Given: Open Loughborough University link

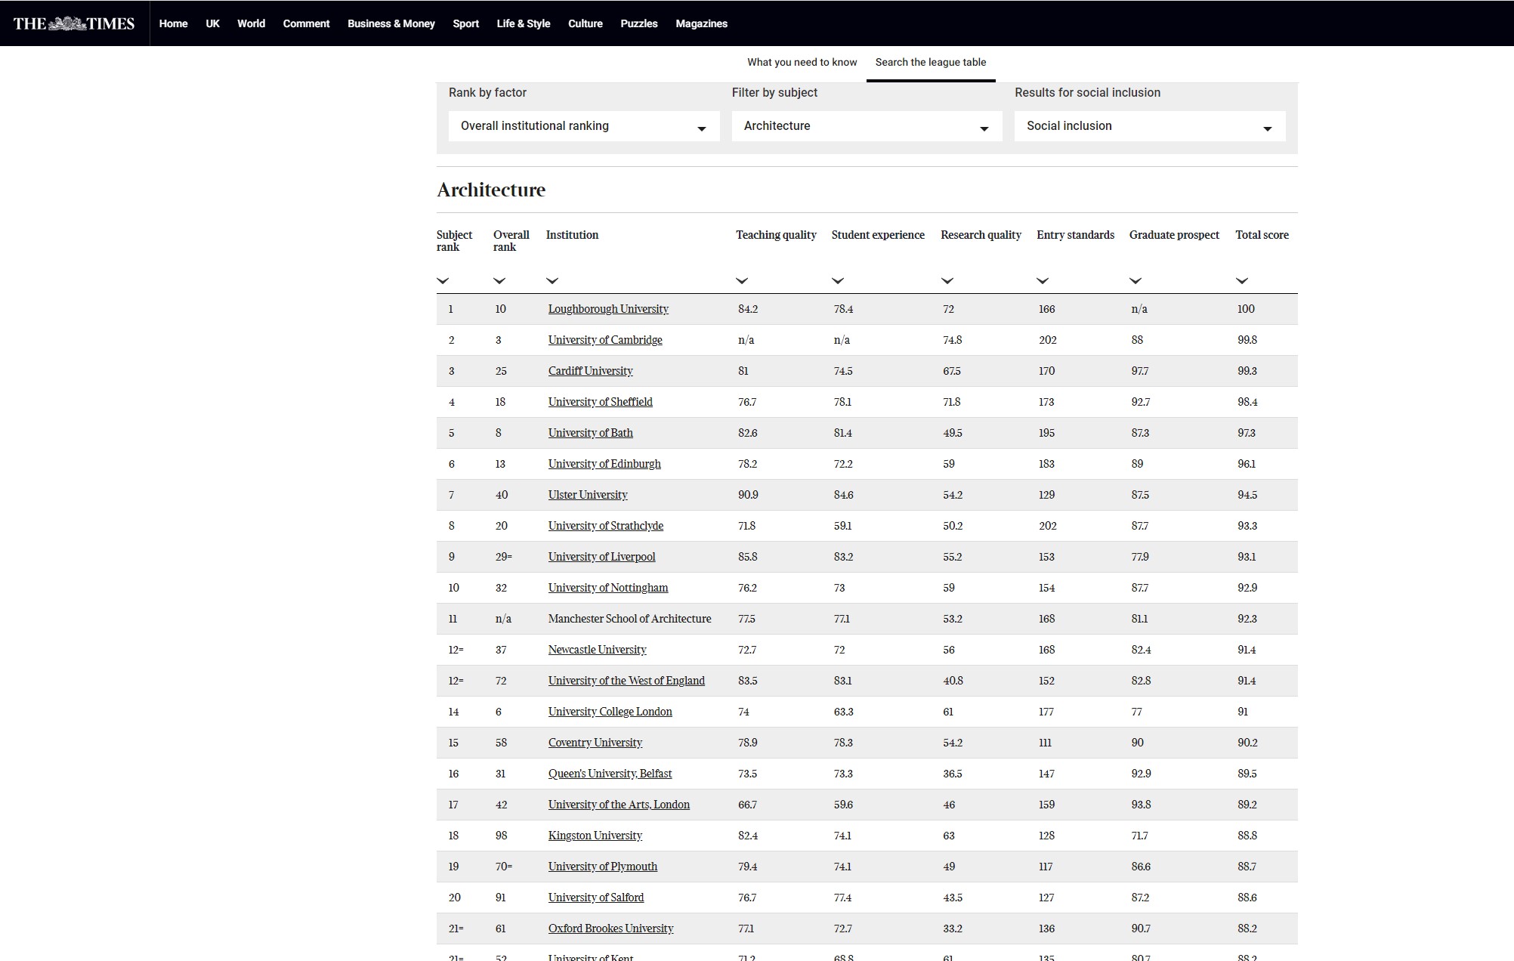Looking at the screenshot, I should [x=608, y=309].
